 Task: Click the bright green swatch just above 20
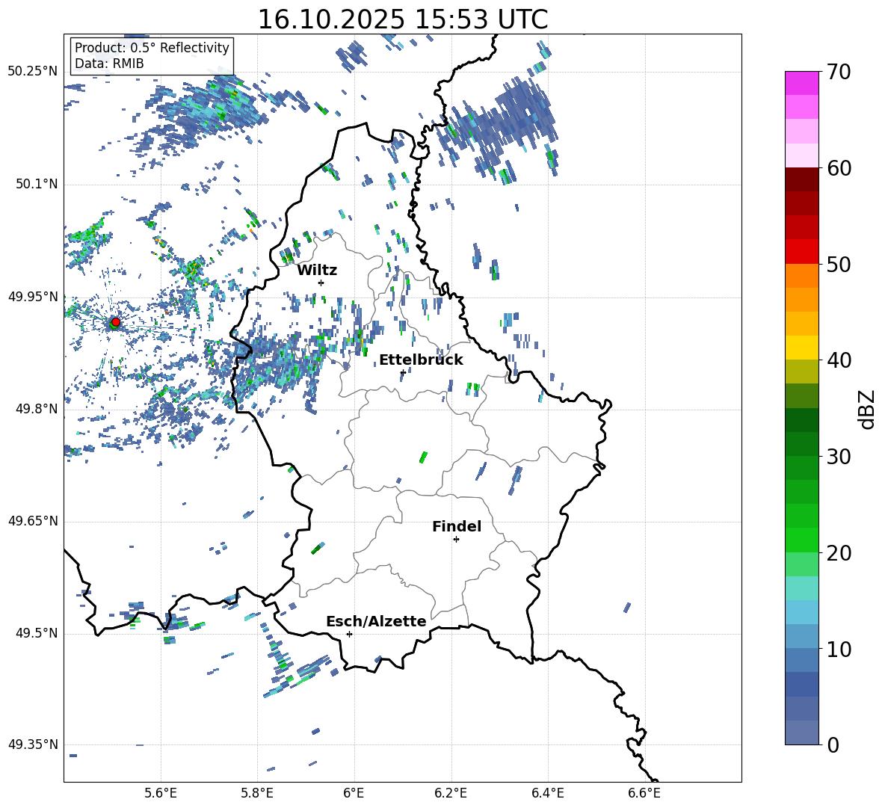[x=801, y=540]
